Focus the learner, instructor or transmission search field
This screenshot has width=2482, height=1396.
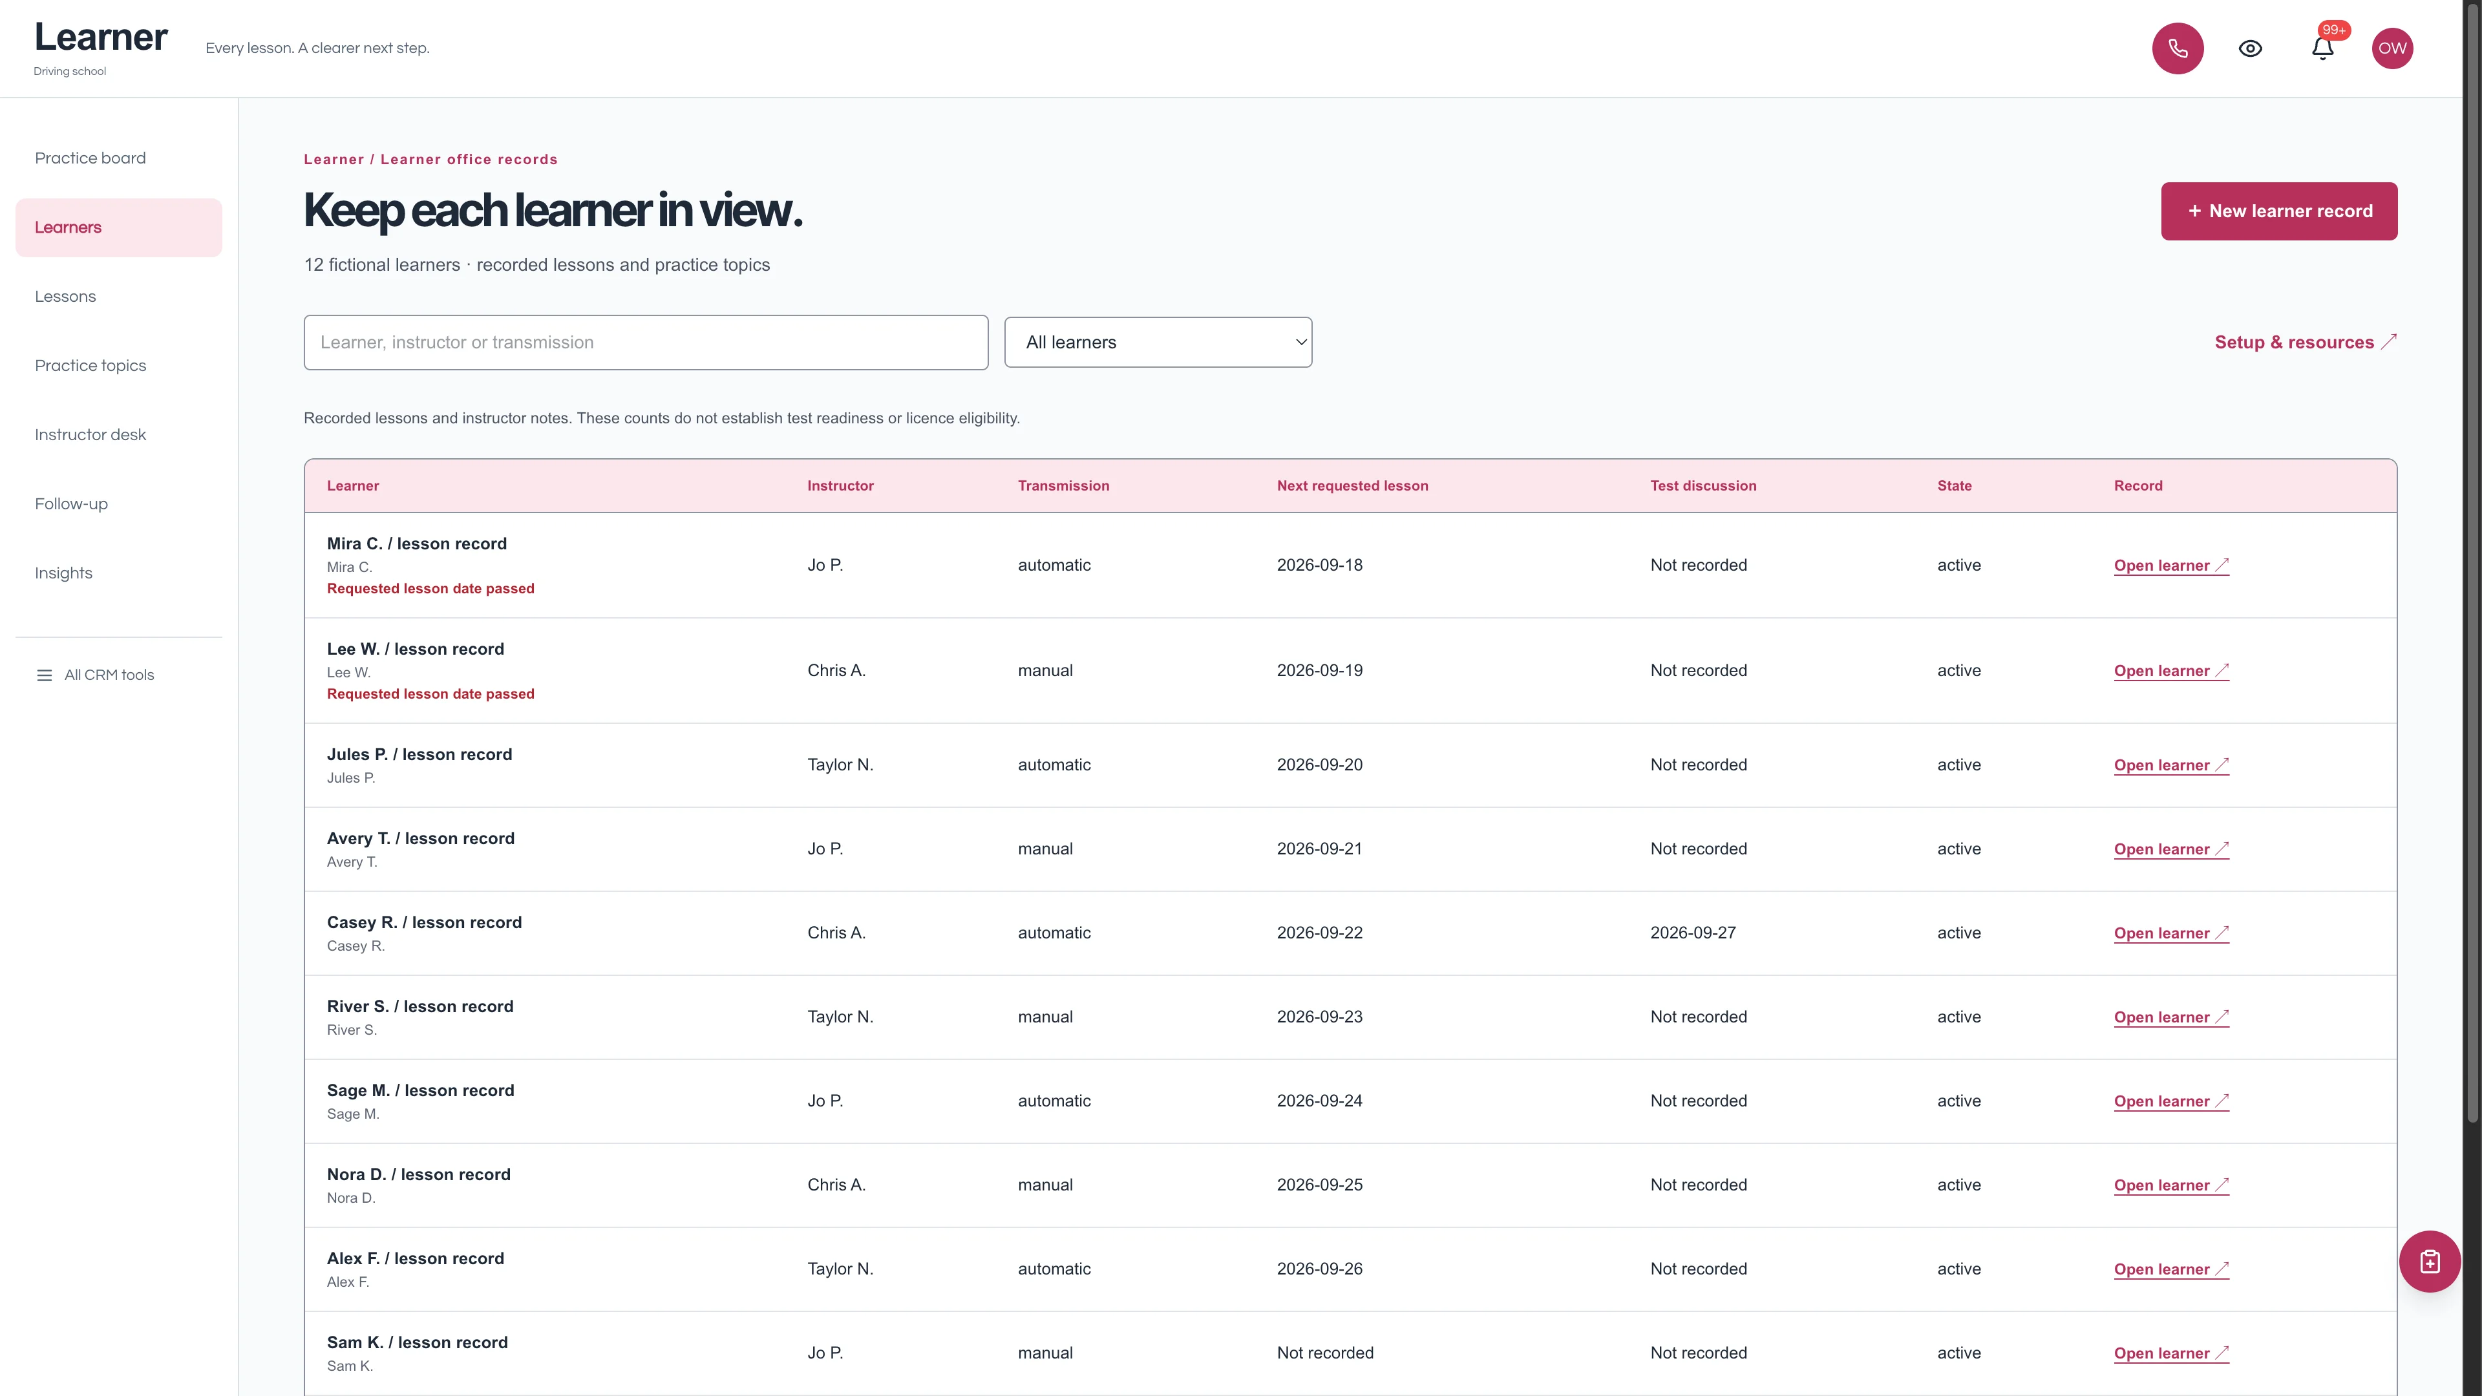[646, 342]
